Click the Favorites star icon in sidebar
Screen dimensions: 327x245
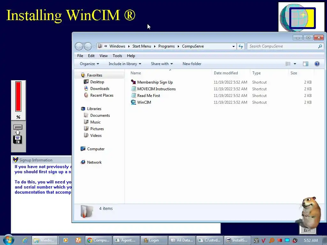[83, 75]
